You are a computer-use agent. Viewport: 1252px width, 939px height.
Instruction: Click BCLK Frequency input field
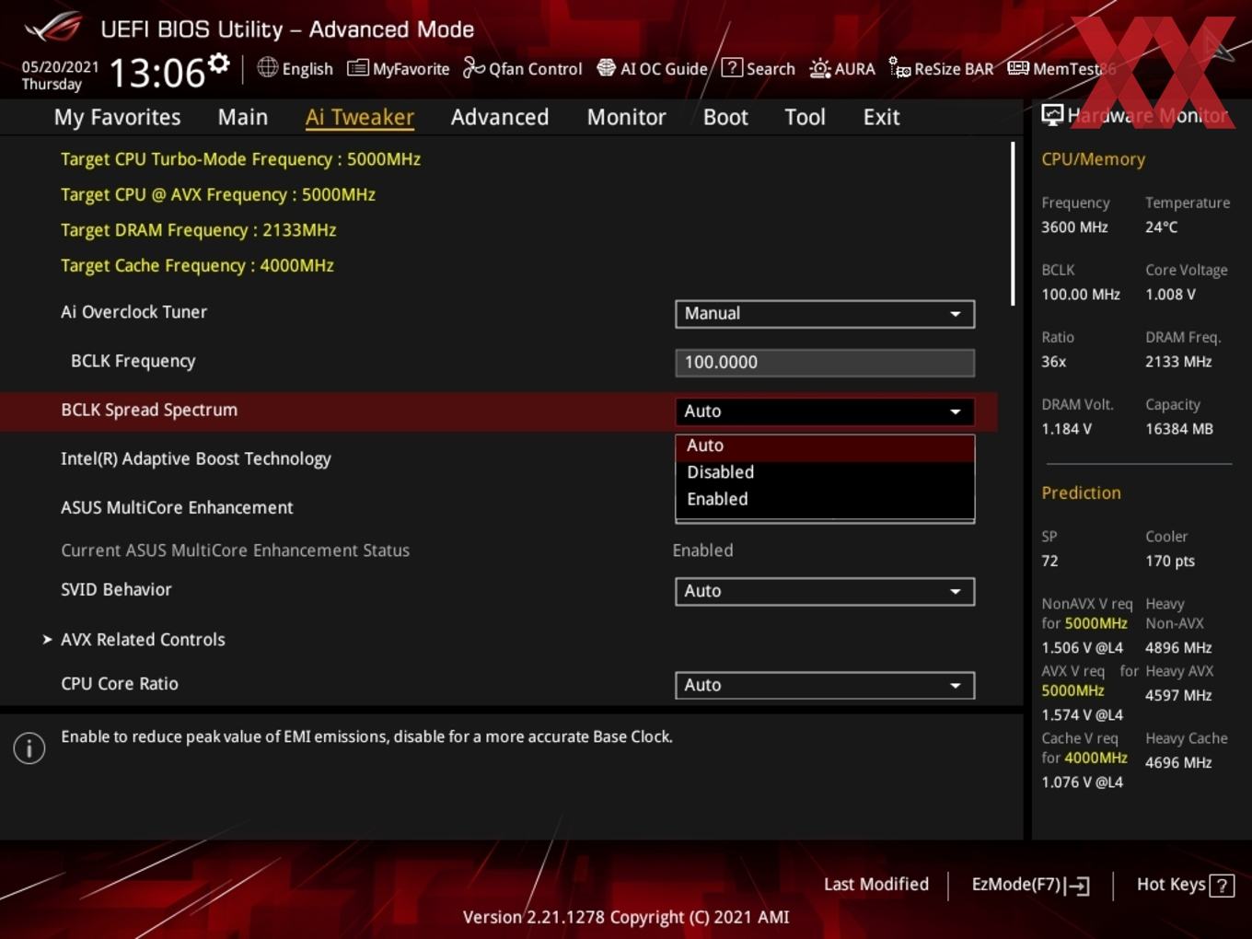coord(825,363)
